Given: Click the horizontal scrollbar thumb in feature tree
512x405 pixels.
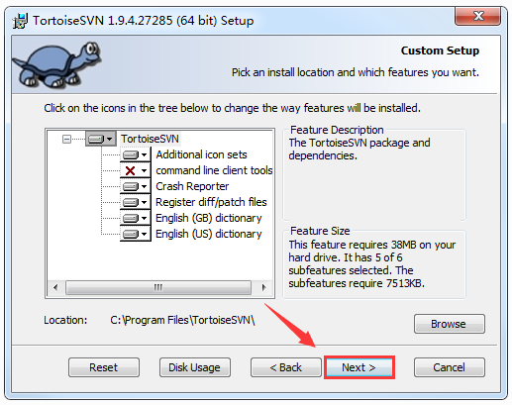Looking at the screenshot, I should point(158,287).
